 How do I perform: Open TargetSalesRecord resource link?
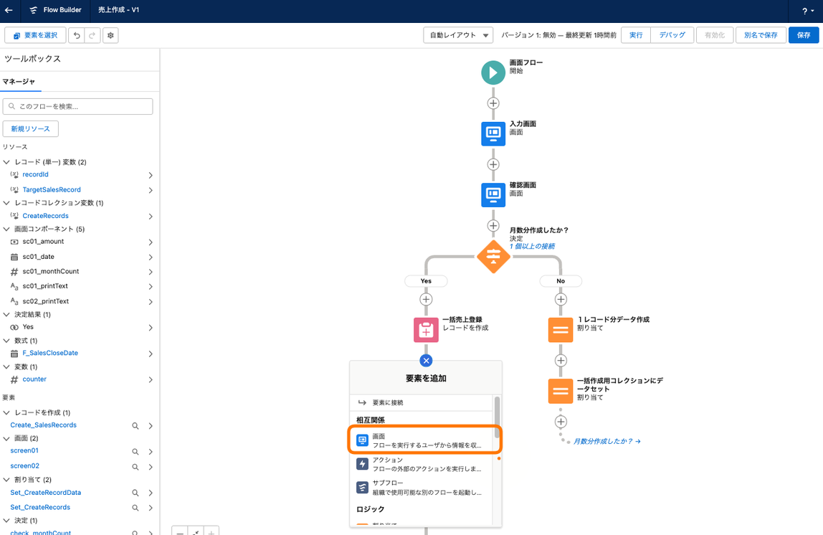(52, 189)
